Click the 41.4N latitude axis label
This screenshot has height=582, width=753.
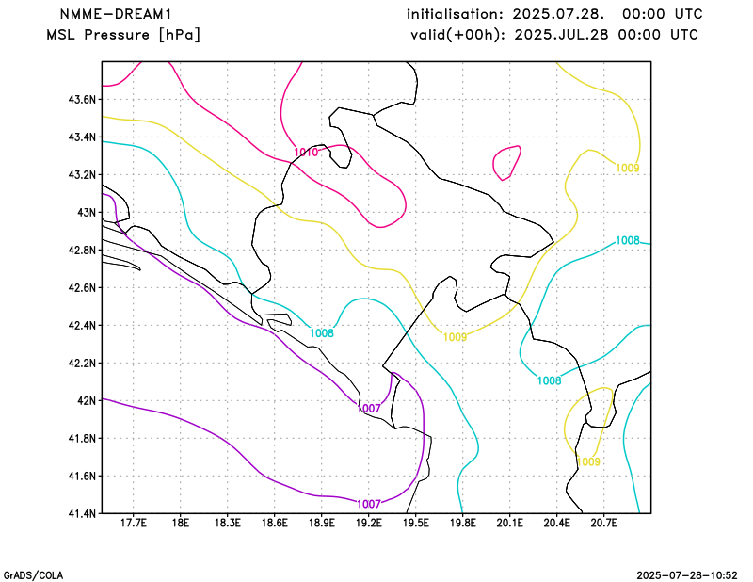point(82,514)
